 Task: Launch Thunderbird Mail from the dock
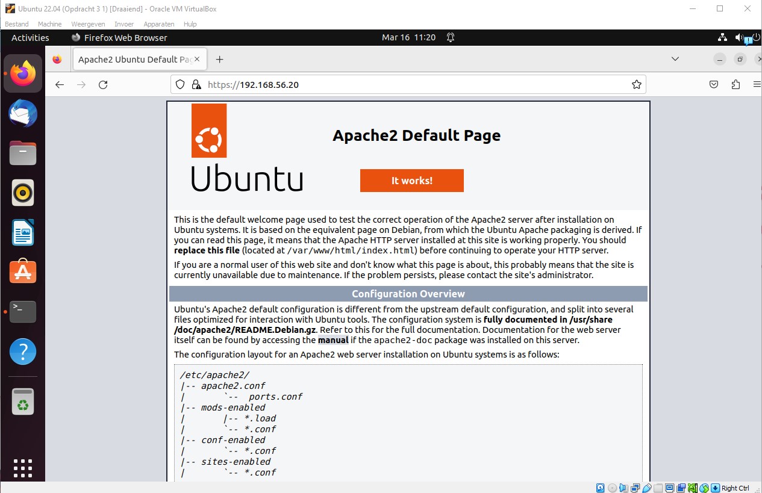coord(23,114)
